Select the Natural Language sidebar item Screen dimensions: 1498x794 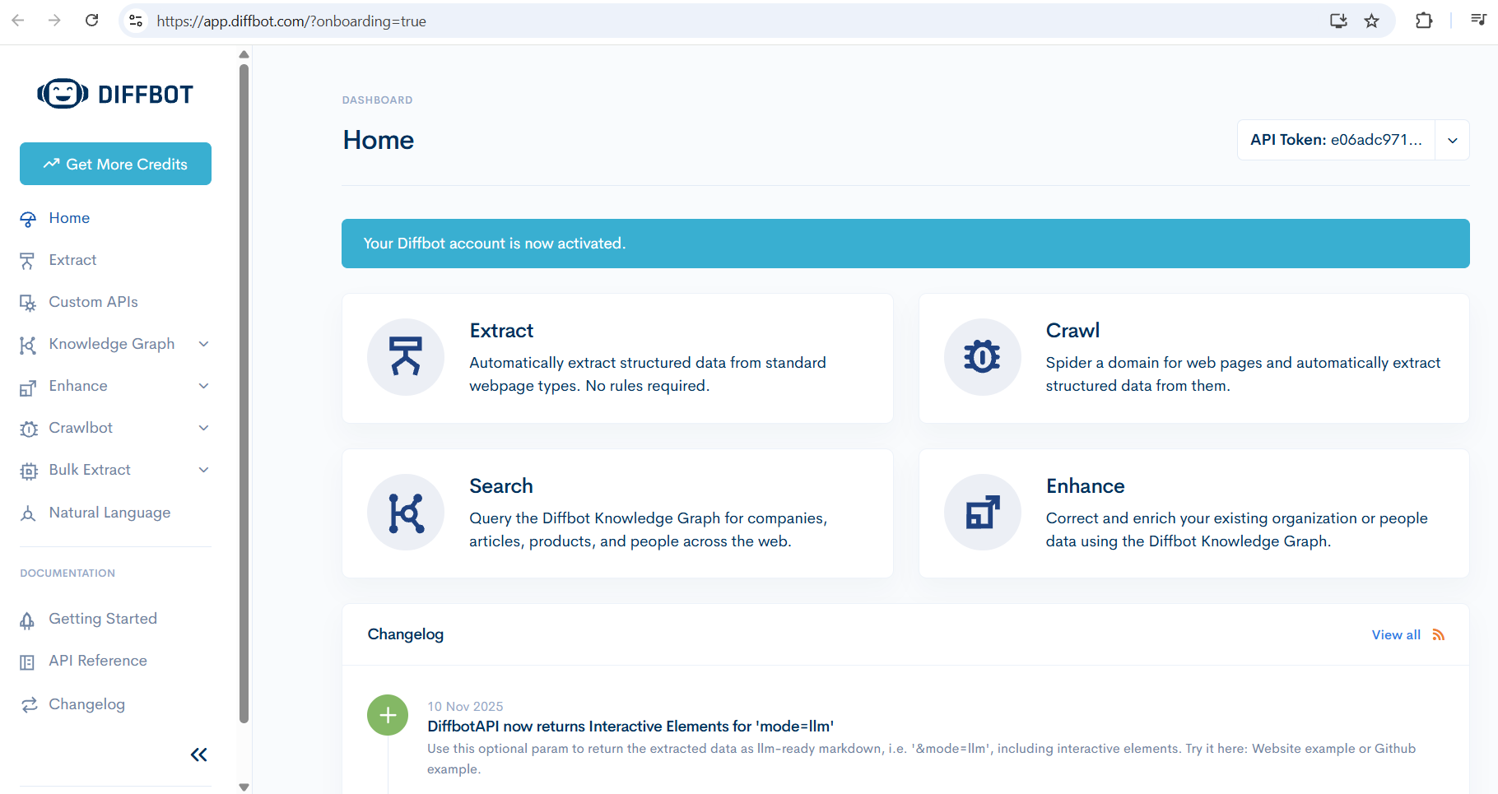(x=109, y=512)
